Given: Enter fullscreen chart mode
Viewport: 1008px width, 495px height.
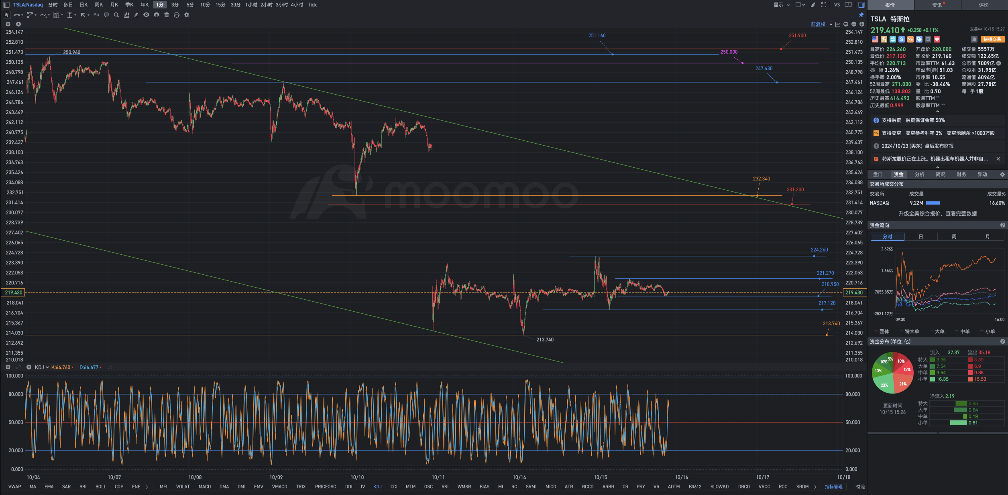Looking at the screenshot, I should coord(824,5).
